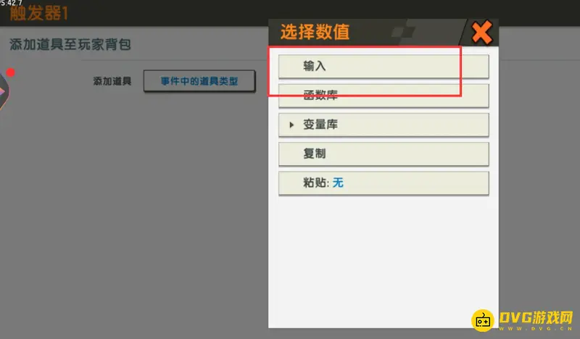This screenshot has height=339, width=580.
Task: Select the 复制 option
Action: tap(384, 154)
